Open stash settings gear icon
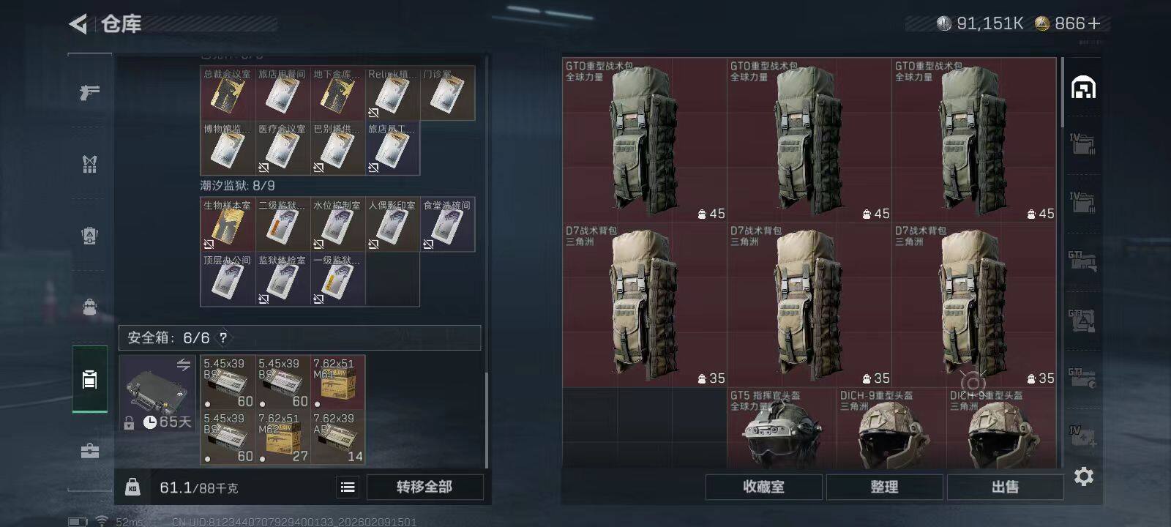1171x527 pixels. 1083,477
